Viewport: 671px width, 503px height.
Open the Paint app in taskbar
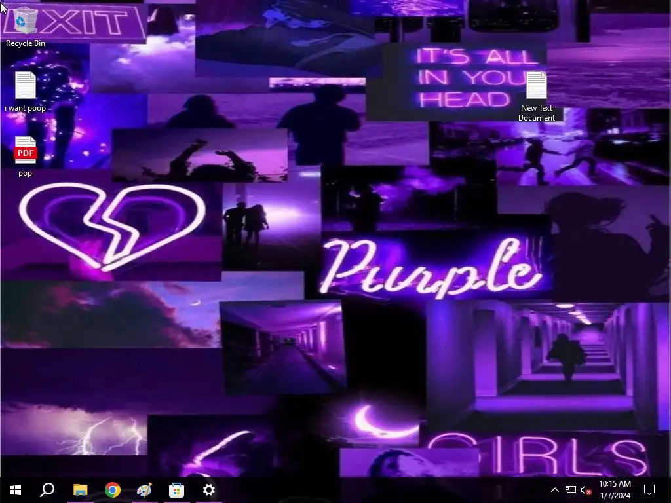point(145,490)
